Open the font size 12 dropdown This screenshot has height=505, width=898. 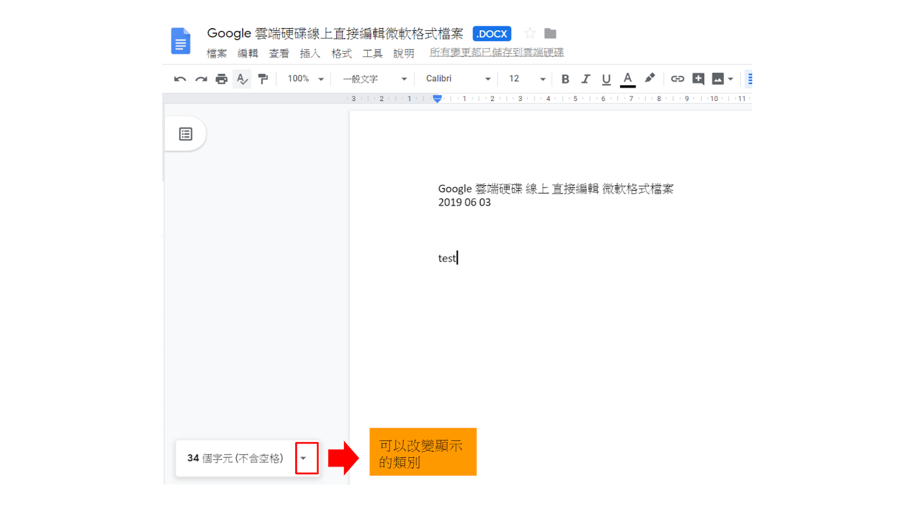527,79
